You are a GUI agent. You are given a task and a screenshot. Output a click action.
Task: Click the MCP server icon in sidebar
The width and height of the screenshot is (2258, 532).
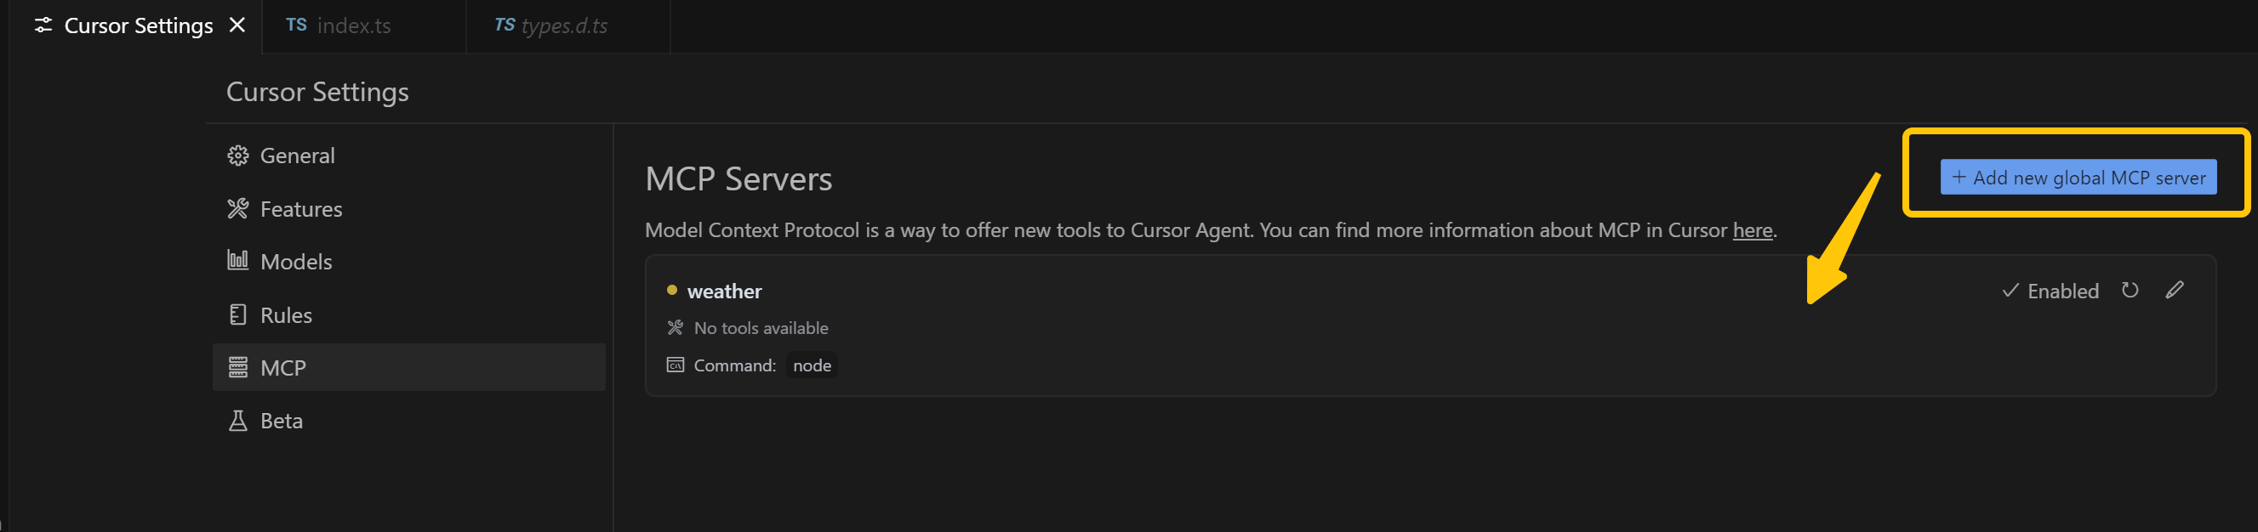tap(237, 367)
